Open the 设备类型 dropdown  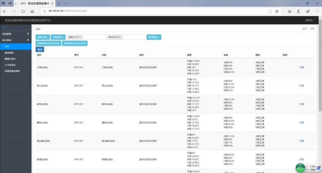58,37
